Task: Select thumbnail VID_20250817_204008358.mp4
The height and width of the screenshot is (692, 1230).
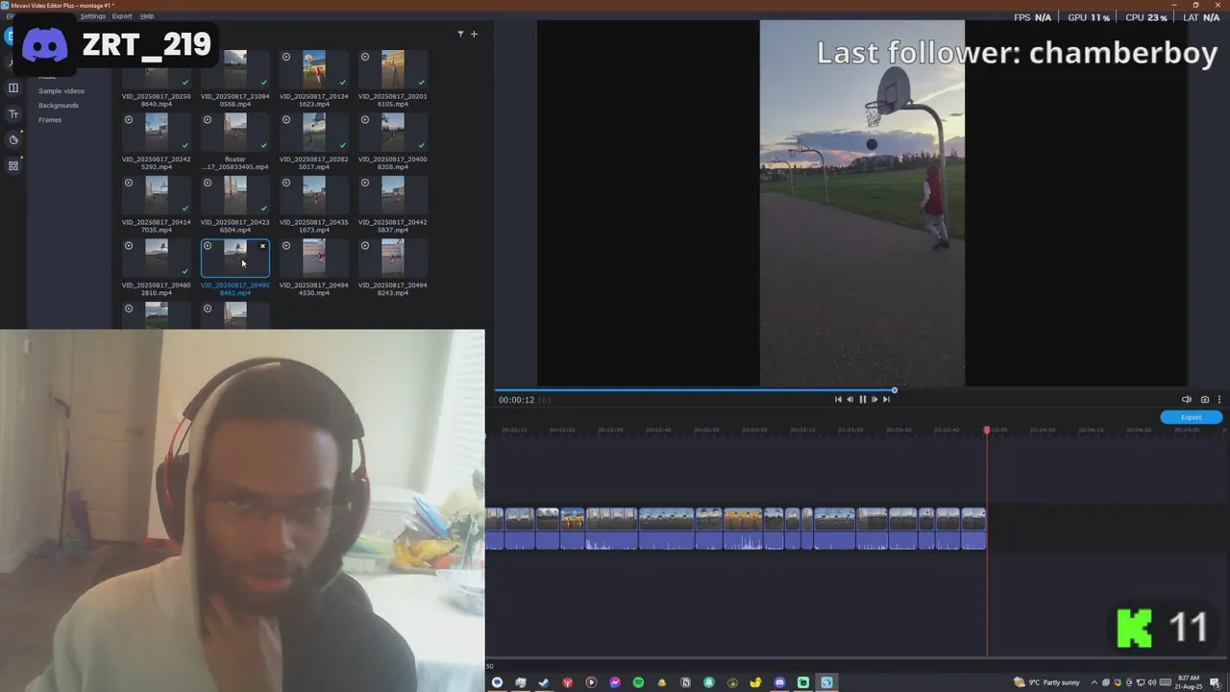Action: 393,132
